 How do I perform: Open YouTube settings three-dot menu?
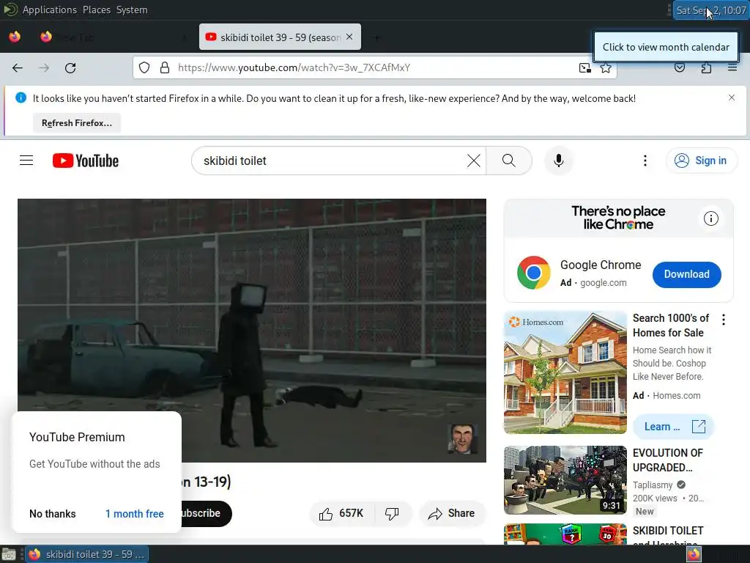(645, 161)
